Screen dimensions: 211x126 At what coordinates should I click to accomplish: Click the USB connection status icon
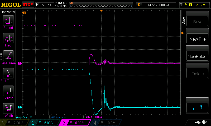(198, 122)
